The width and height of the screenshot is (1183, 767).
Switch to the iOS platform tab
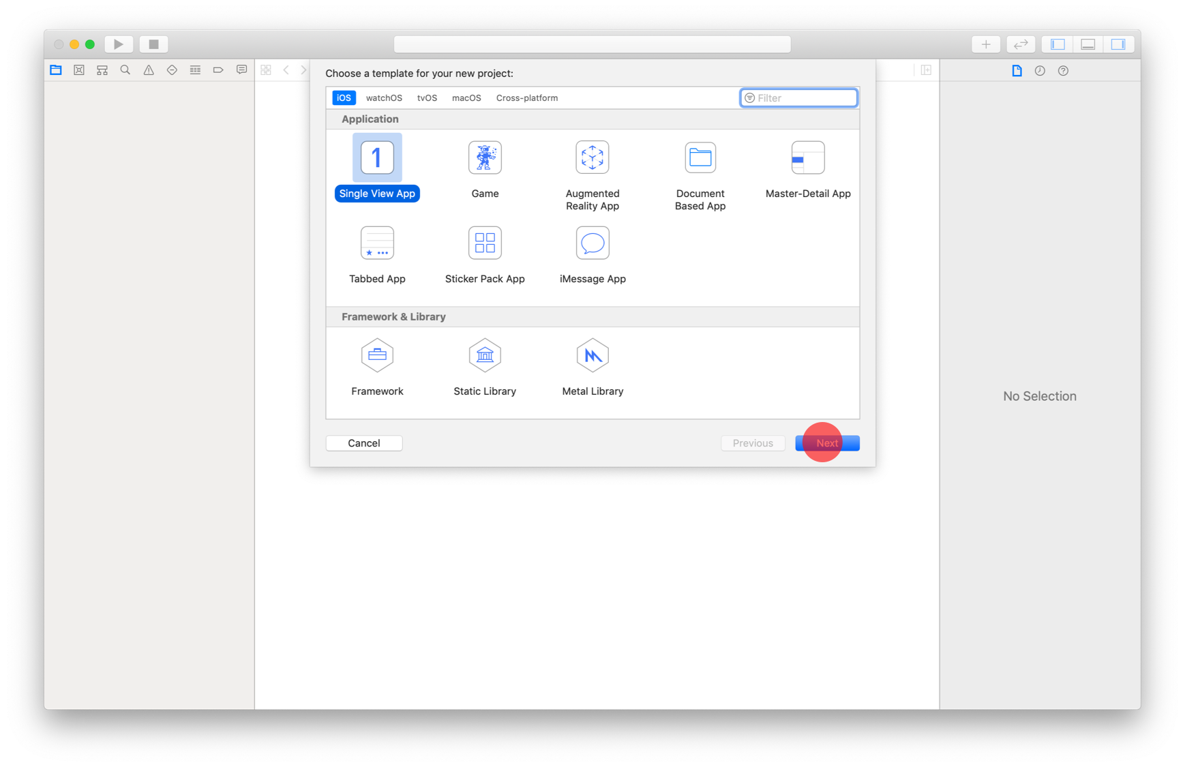(x=344, y=98)
